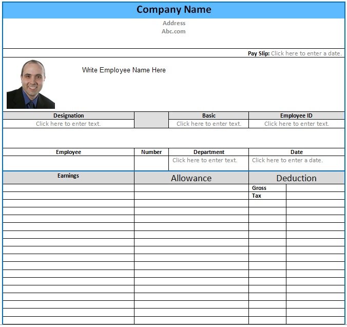Screen dimensions: 347x327
Task: Click the Employee ID column header
Action: tap(296, 116)
